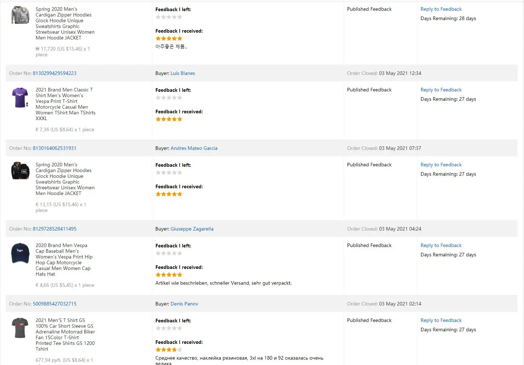Open order number 8129728528411495

coord(54,229)
